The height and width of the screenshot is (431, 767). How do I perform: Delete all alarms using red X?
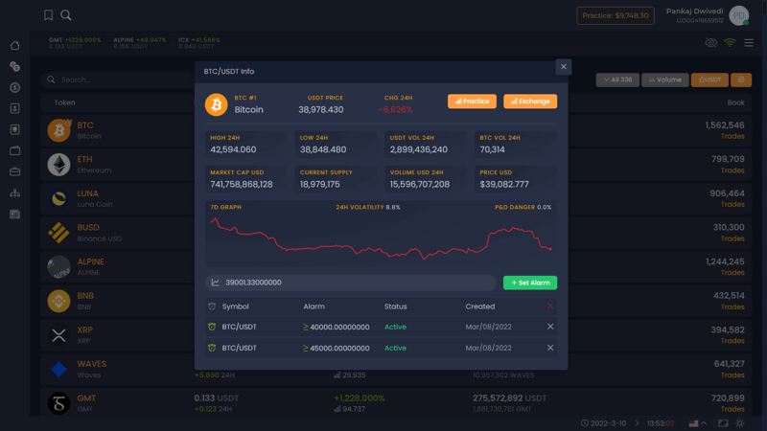(x=550, y=306)
